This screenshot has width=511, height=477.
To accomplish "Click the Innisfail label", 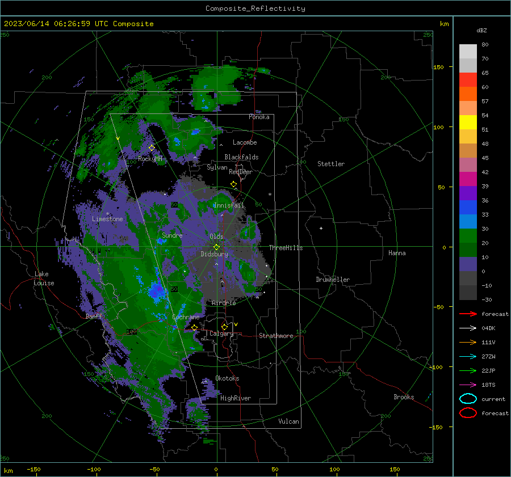I will pyautogui.click(x=229, y=205).
